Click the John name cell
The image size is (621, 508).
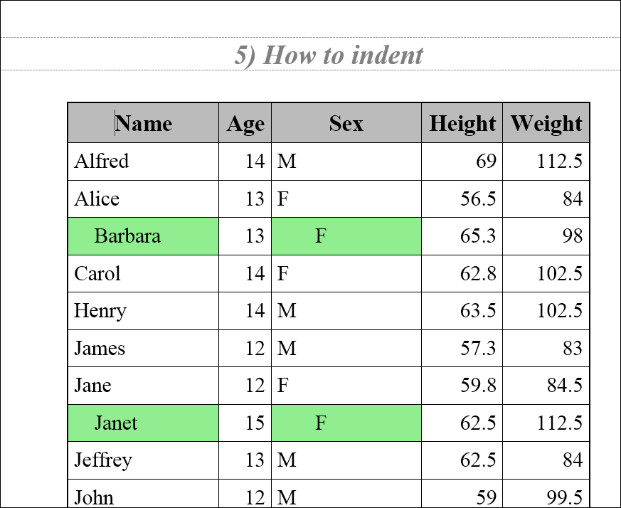(94, 497)
